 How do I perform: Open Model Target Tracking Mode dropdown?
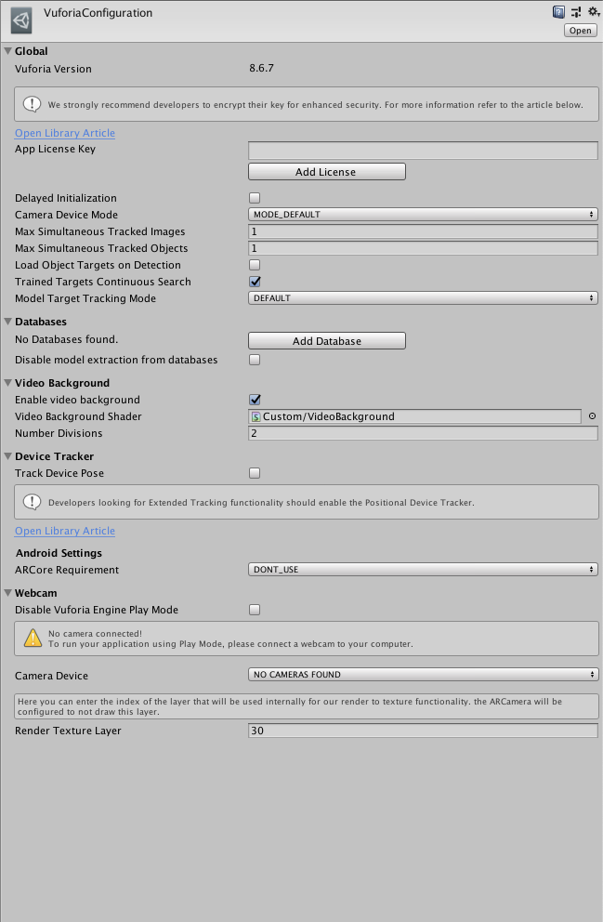pyautogui.click(x=423, y=298)
